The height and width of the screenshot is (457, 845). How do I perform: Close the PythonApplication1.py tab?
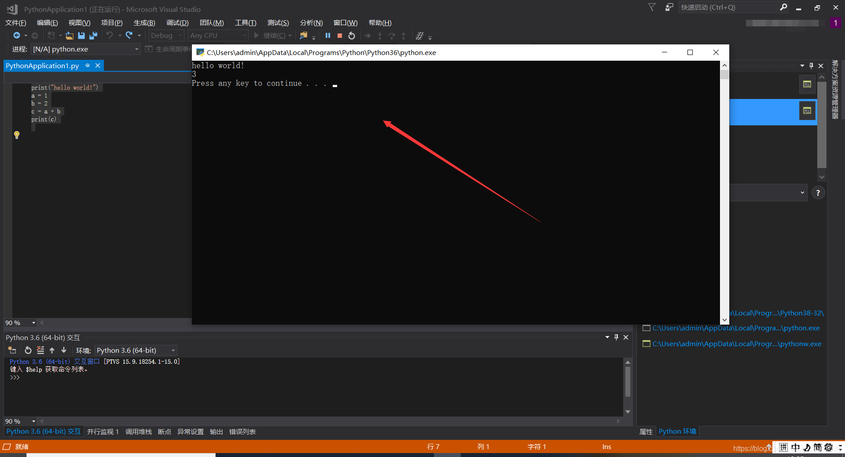(98, 66)
